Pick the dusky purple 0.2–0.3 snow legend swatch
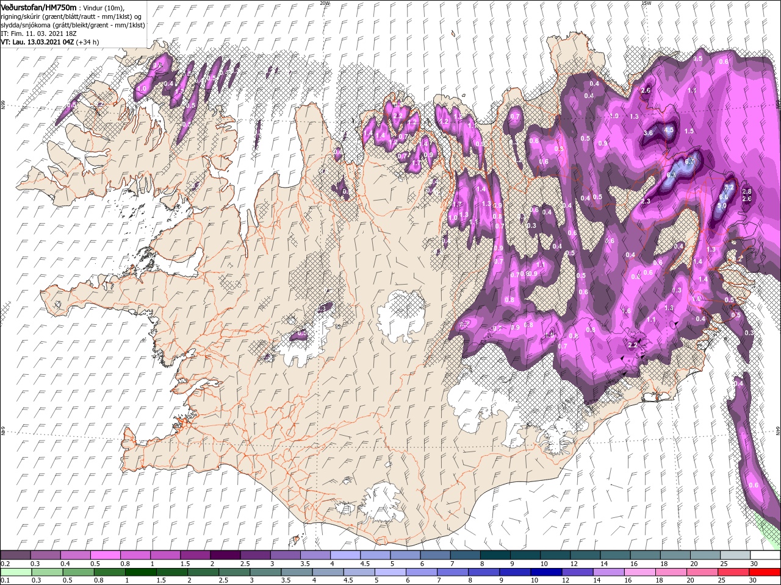 click(15, 555)
